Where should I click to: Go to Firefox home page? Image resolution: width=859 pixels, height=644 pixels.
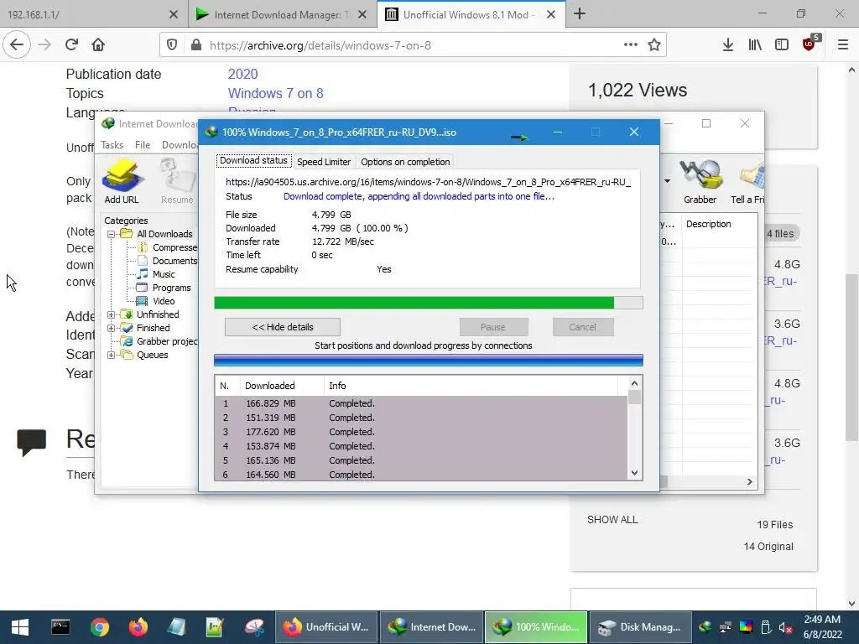click(x=98, y=45)
